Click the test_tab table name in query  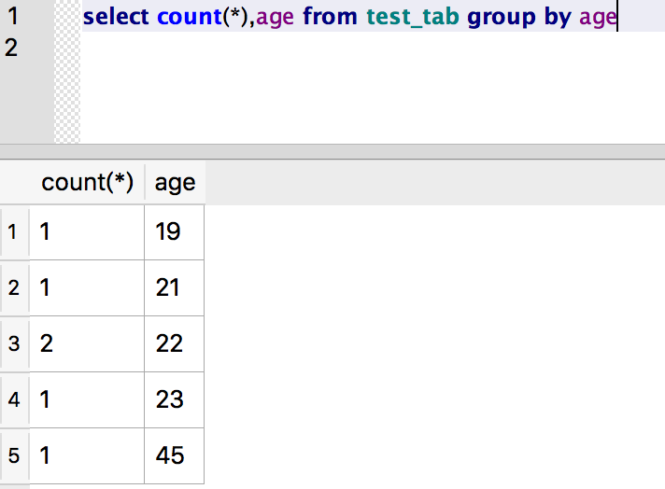tap(413, 17)
